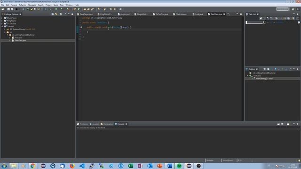Close the Task List view
Screen dimensions: 301x169
pos(258,14)
